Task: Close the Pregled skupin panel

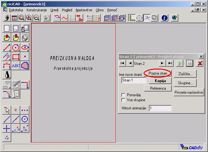Action: tap(201, 57)
